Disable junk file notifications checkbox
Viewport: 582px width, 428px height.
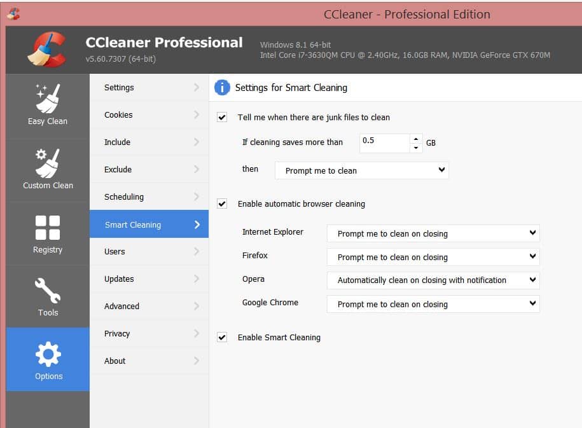(222, 118)
